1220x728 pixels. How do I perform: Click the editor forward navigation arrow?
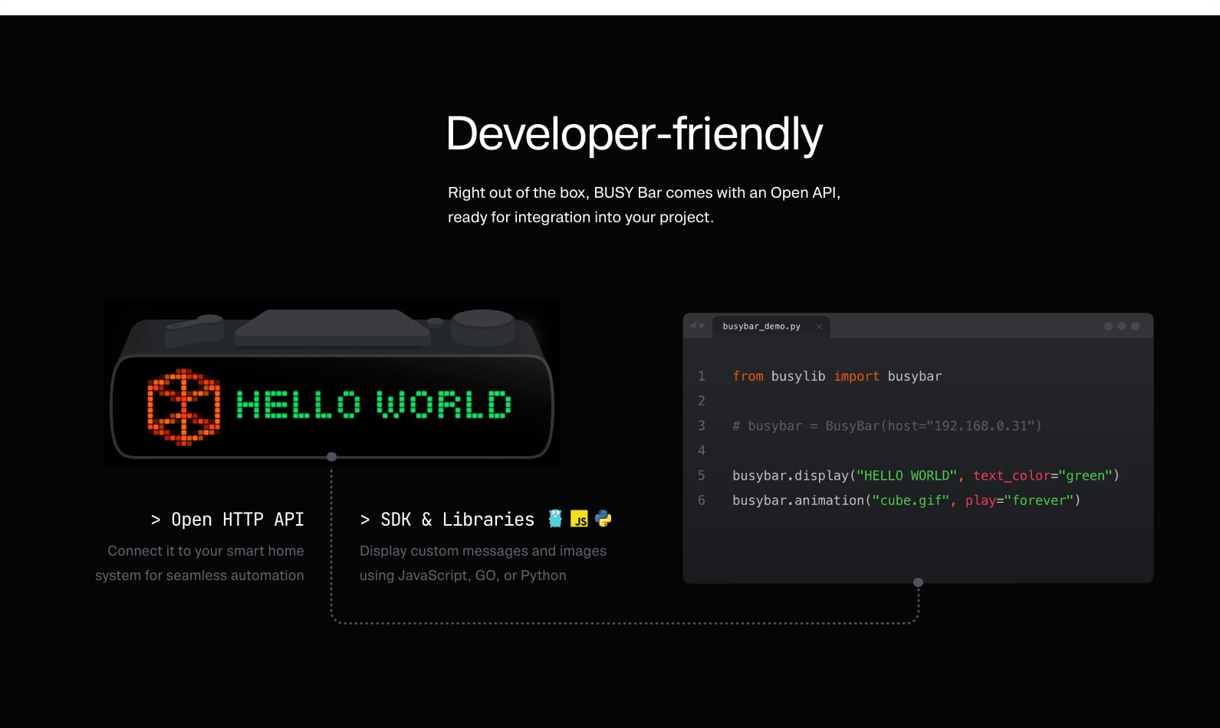702,326
